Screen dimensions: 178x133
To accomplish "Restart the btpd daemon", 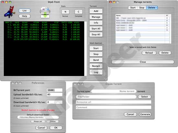I will click(96, 66).
